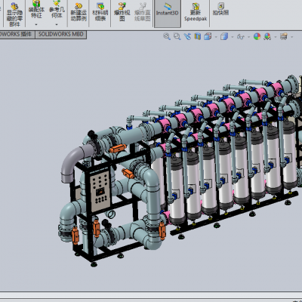Toggle Instant3D mode

pyautogui.click(x=168, y=13)
